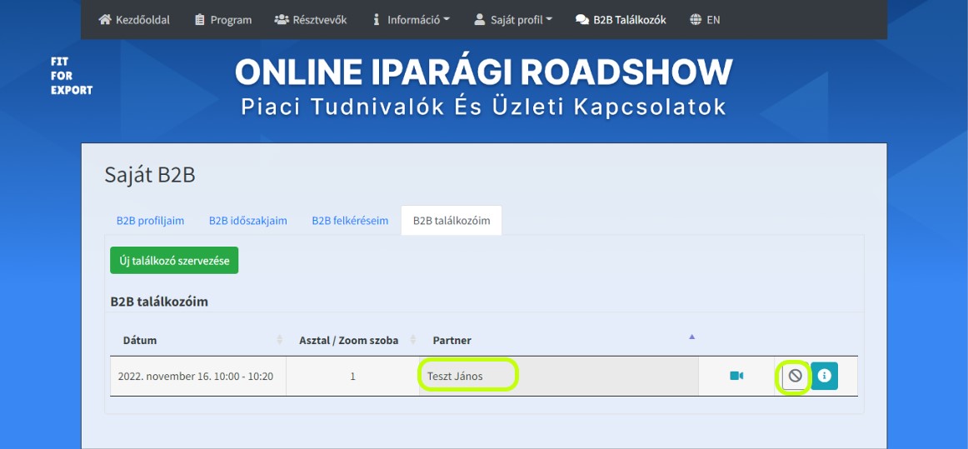Click the ONLINE IPARÁGI ROADSHOW banner title

484,72
